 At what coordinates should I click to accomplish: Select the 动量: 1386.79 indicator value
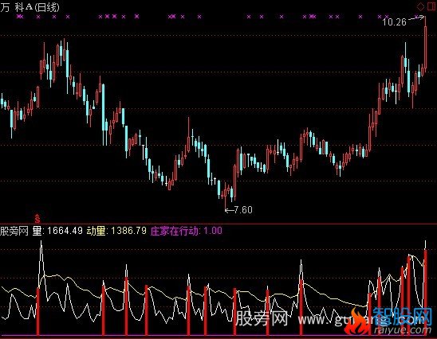point(116,231)
